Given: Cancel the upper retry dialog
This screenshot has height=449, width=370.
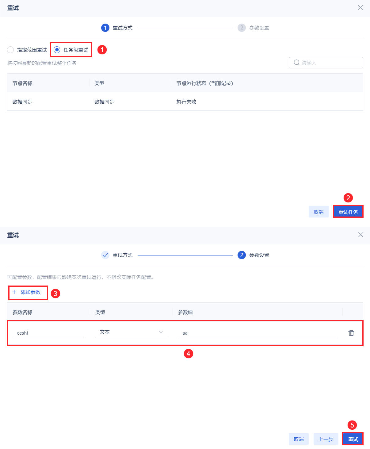Looking at the screenshot, I should 319,212.
